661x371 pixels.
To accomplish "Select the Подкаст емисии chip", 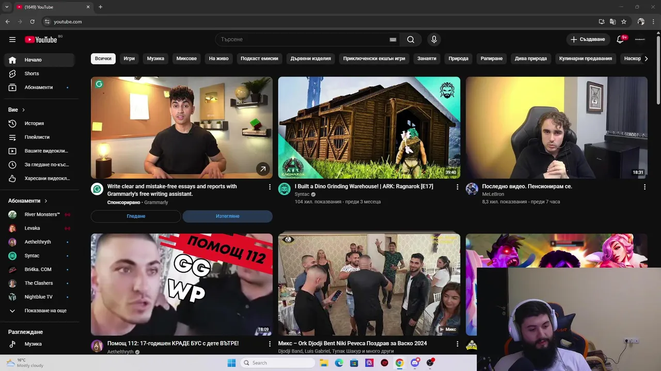I will pyautogui.click(x=259, y=58).
